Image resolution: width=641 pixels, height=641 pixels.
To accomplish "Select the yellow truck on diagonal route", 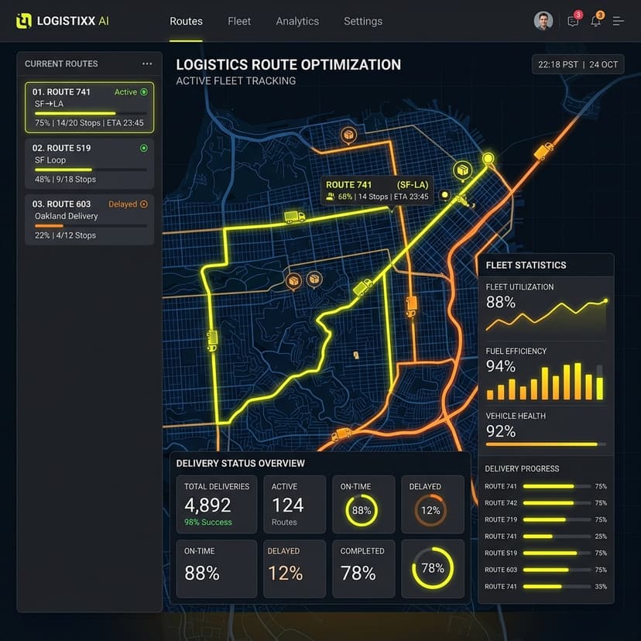I will coord(362,287).
